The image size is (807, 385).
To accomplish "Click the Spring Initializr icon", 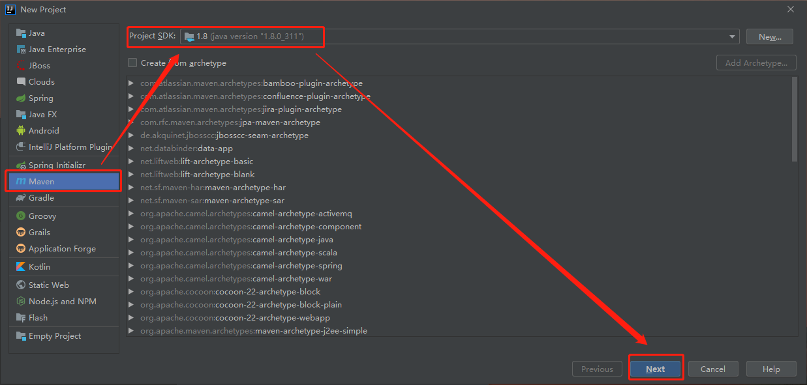I will click(21, 165).
